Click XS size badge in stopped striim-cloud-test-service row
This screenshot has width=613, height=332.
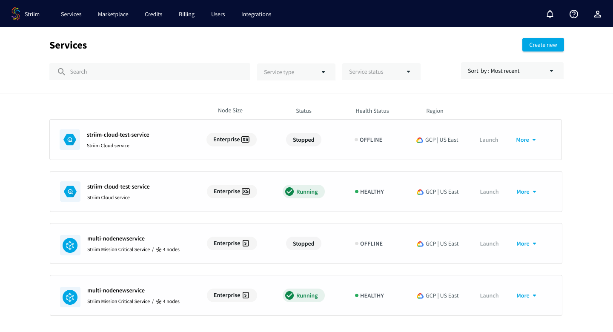tap(245, 139)
